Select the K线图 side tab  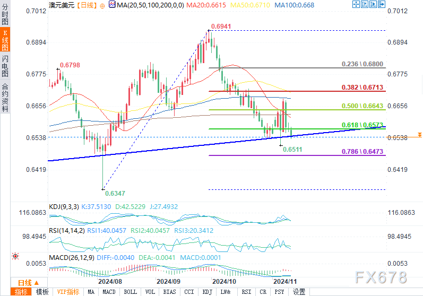5,40
